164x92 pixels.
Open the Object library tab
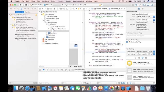[x=142, y=58]
